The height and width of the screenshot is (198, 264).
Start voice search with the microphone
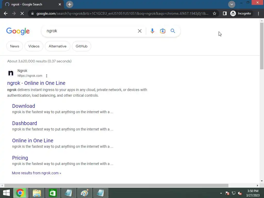point(152,31)
